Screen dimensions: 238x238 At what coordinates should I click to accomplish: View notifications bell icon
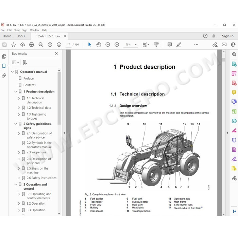pos(214,36)
